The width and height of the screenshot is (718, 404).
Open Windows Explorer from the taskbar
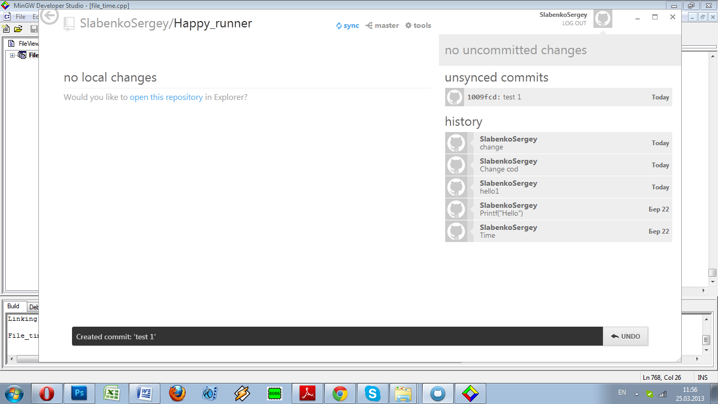[x=404, y=393]
